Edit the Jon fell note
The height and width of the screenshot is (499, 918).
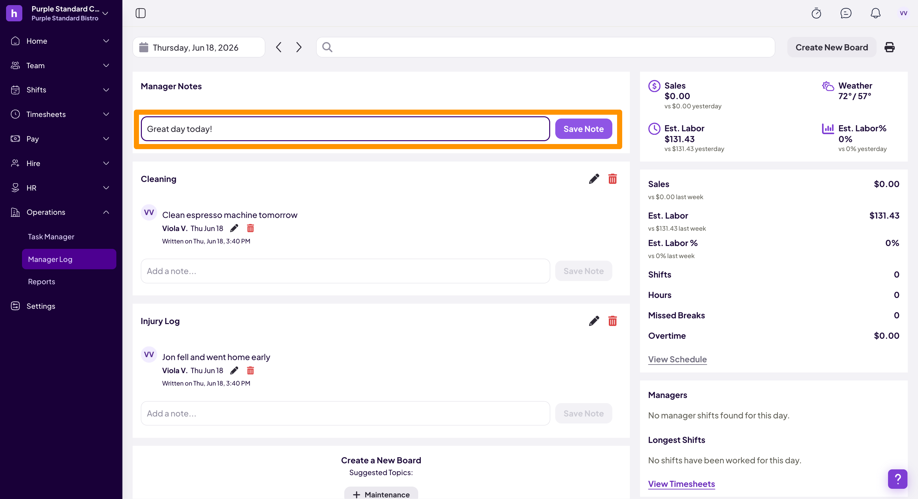[234, 370]
